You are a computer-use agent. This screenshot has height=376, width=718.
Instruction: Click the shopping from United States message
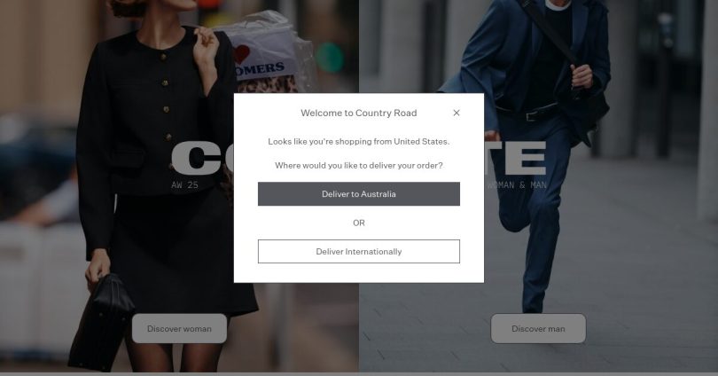point(358,142)
